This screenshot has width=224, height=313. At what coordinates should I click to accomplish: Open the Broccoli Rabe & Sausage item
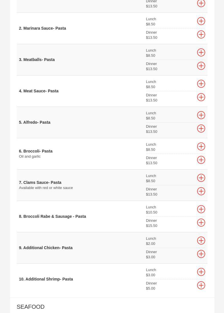[53, 216]
